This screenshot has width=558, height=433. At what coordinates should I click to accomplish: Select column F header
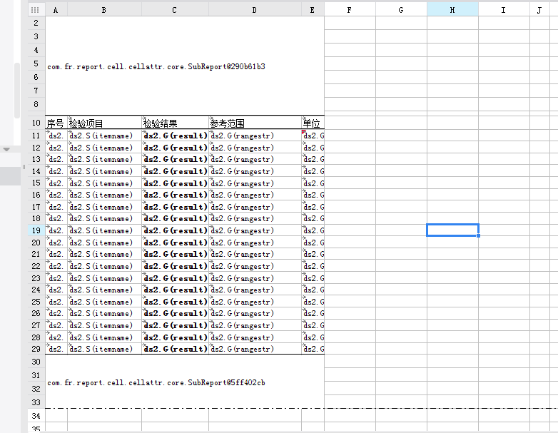coord(350,9)
